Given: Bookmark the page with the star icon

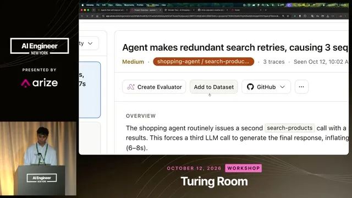Looking at the screenshot, I should click(288, 16).
